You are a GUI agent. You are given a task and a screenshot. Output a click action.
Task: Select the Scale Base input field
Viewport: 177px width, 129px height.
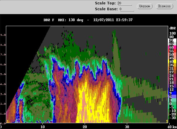127,9
